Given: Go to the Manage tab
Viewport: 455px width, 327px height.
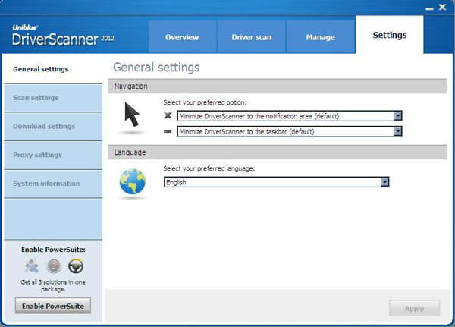Looking at the screenshot, I should pos(320,37).
